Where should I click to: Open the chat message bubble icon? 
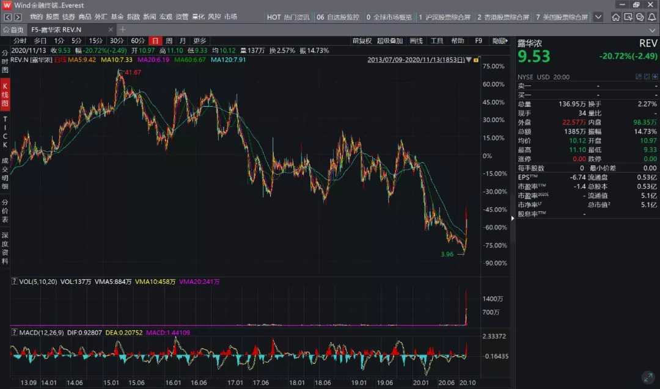pyautogui.click(x=640, y=17)
